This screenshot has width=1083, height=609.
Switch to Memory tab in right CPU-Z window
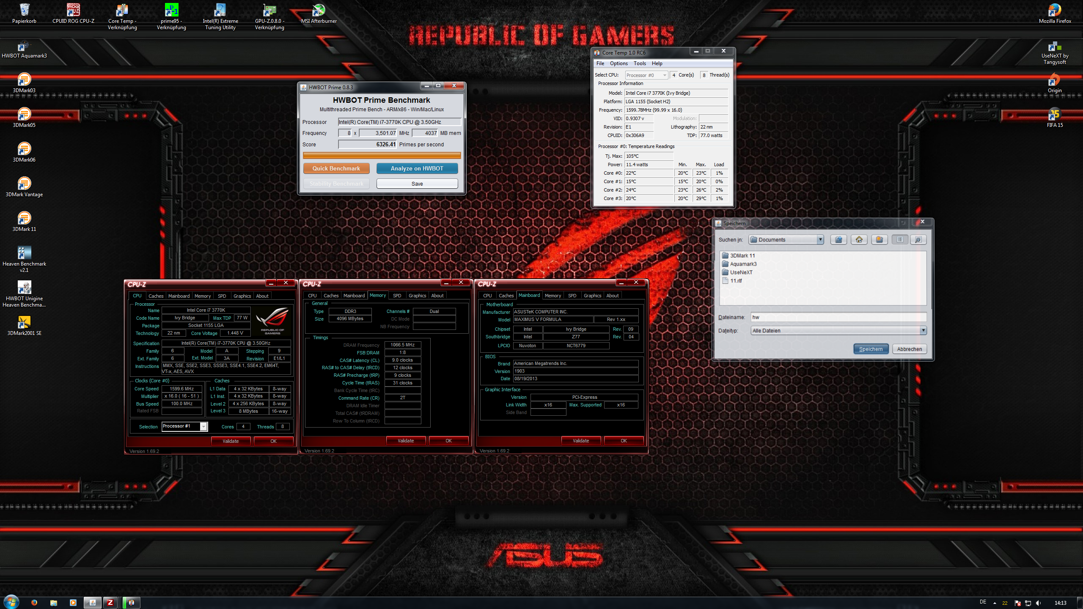[x=553, y=296]
